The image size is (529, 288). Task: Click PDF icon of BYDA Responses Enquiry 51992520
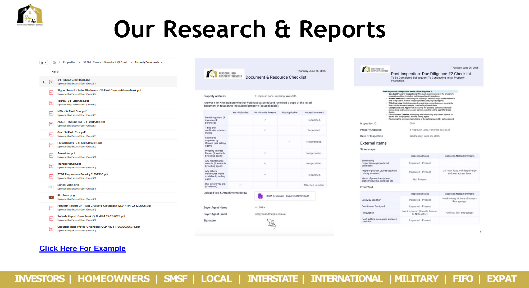point(51,176)
